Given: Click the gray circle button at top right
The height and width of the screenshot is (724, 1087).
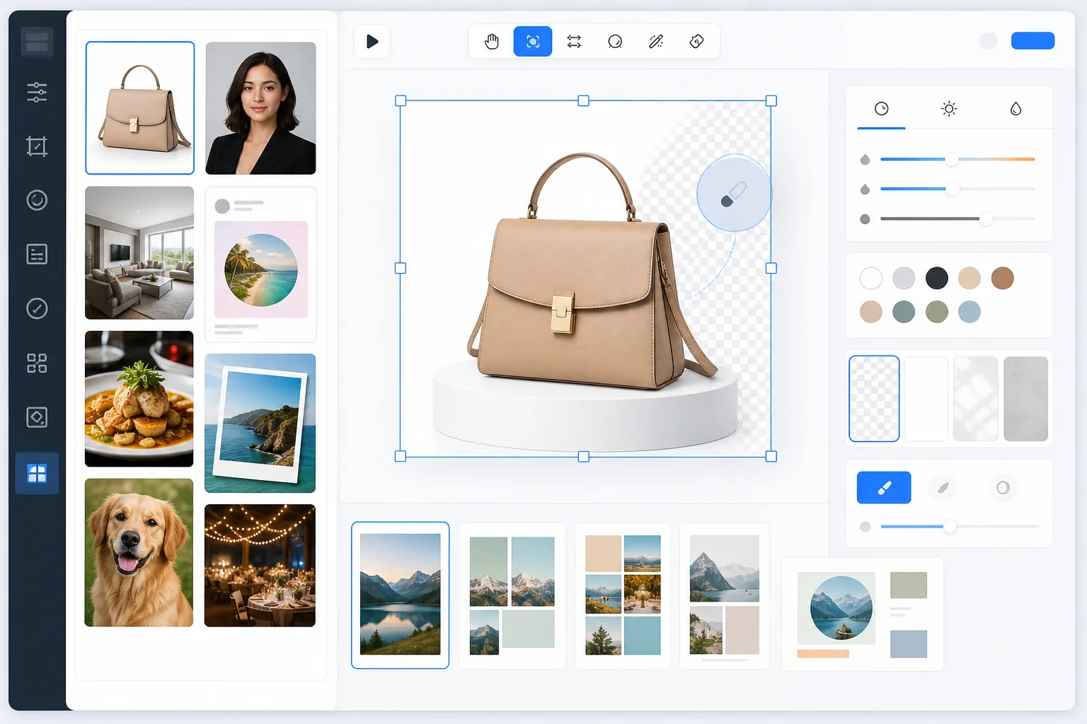Looking at the screenshot, I should 989,41.
